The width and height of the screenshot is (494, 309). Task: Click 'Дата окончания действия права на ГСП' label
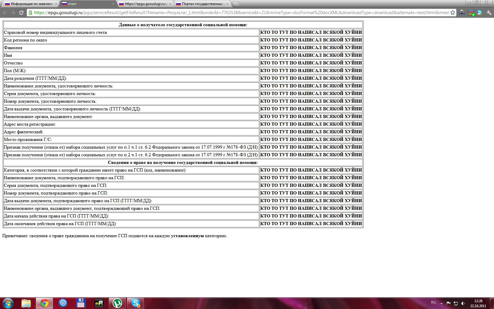[60, 224]
